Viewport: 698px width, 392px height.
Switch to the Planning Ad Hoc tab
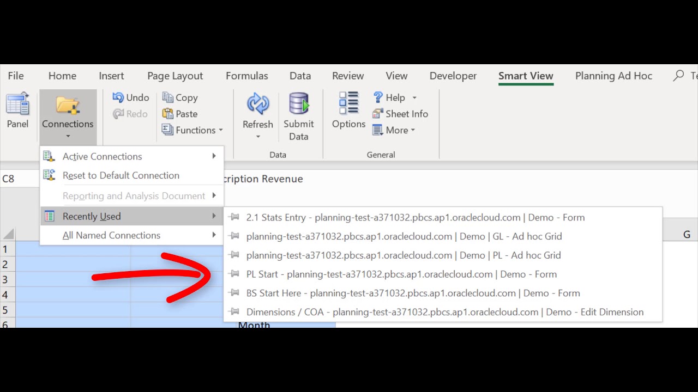613,76
